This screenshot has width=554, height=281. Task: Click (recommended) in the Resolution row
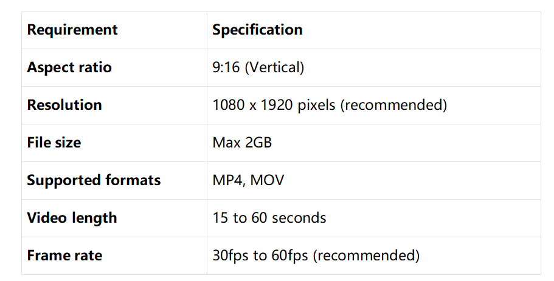(393, 105)
